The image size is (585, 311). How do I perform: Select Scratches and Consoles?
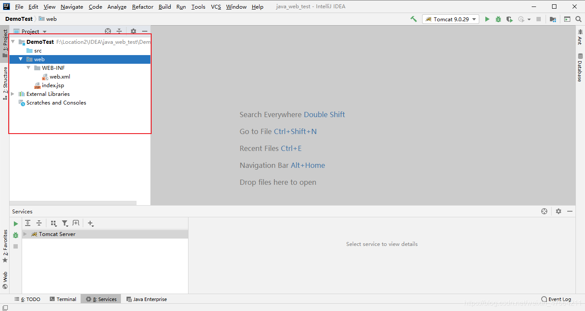(x=56, y=103)
